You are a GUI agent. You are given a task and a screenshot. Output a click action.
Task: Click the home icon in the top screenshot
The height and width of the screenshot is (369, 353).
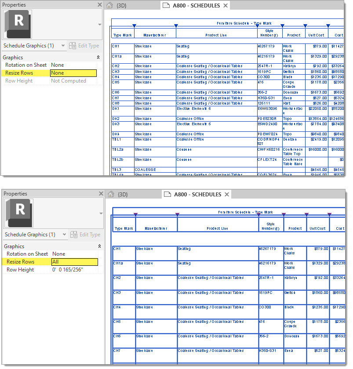(x=109, y=5)
